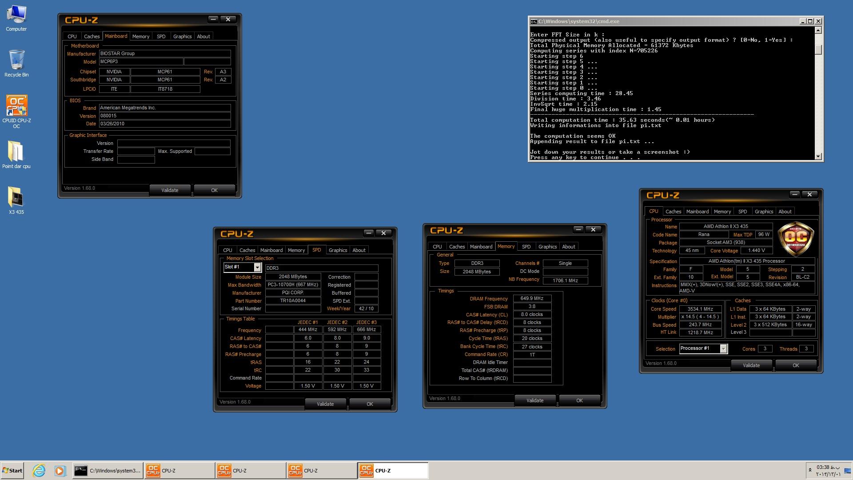
Task: Open Mainboard tab in CPU window
Action: [x=698, y=212]
